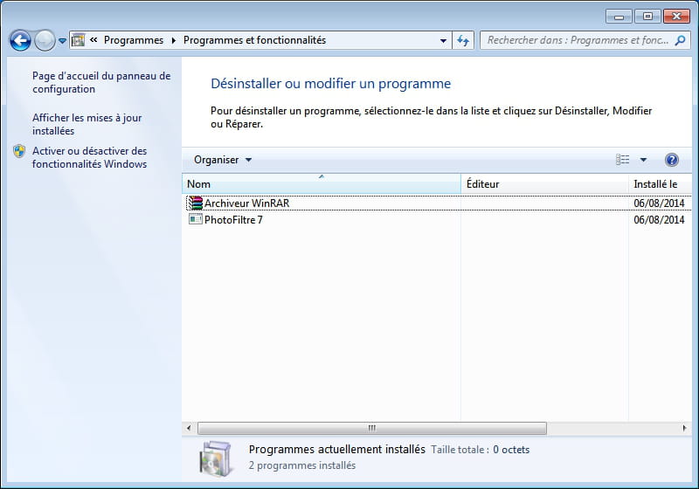Open the view options dropdown arrow
The image size is (699, 489).
pyautogui.click(x=643, y=160)
